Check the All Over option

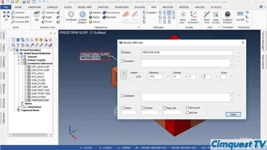coord(188,113)
